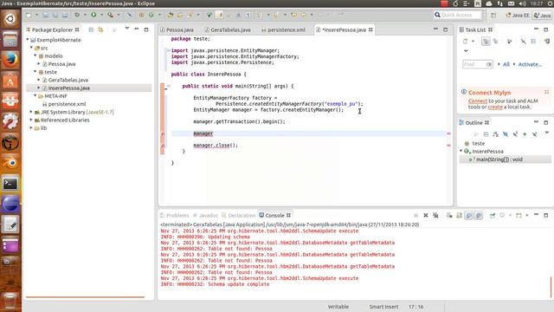Expand the lib folder node
The width and height of the screenshot is (554, 312).
(31, 127)
